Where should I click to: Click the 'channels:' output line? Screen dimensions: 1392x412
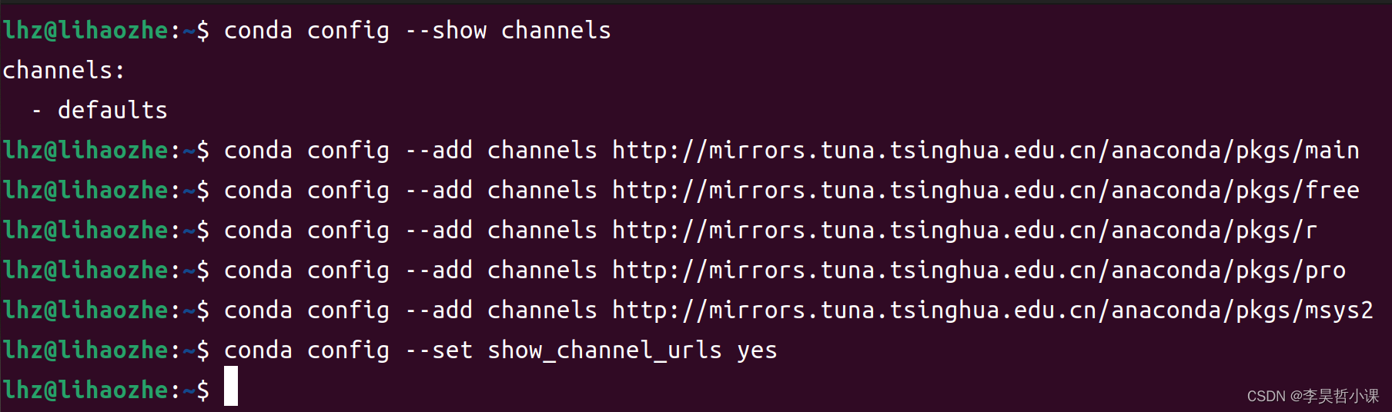coord(63,71)
